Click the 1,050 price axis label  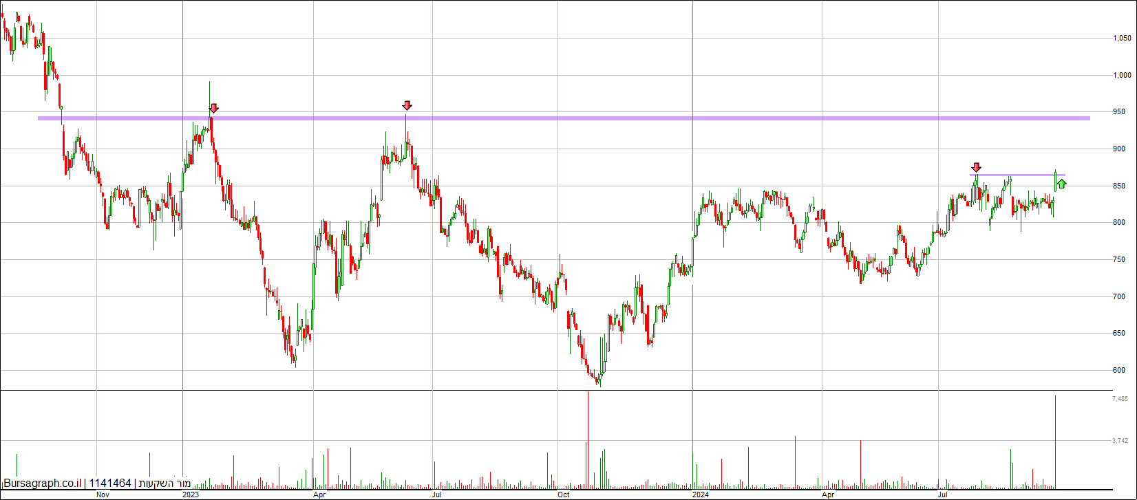[1122, 39]
